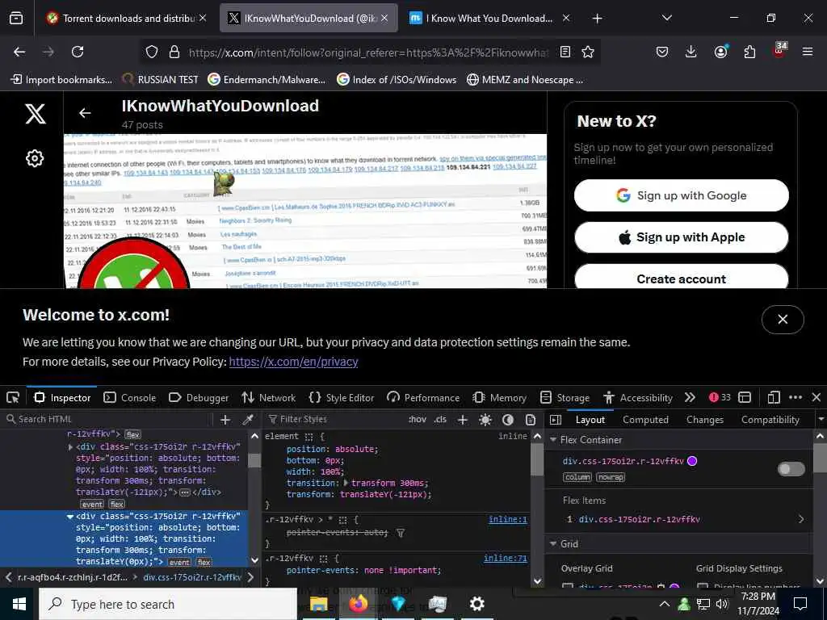Collapse the Flex Container section
The width and height of the screenshot is (827, 620).
553,440
